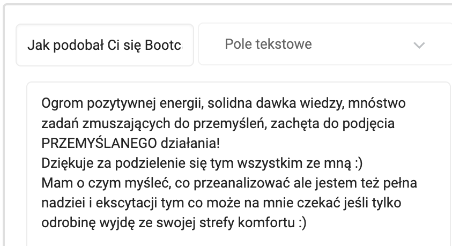The width and height of the screenshot is (452, 246).
Task: Open the "Pole tekstowe" dropdown
Action: (322, 44)
